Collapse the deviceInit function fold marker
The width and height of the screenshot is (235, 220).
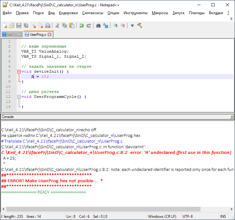[x=19, y=71]
